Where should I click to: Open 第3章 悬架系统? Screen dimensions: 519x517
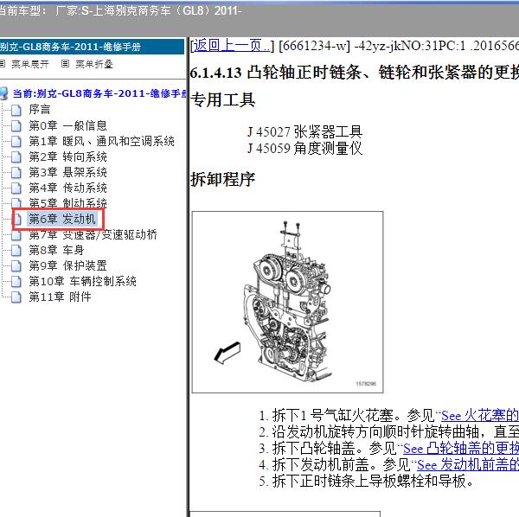point(67,172)
